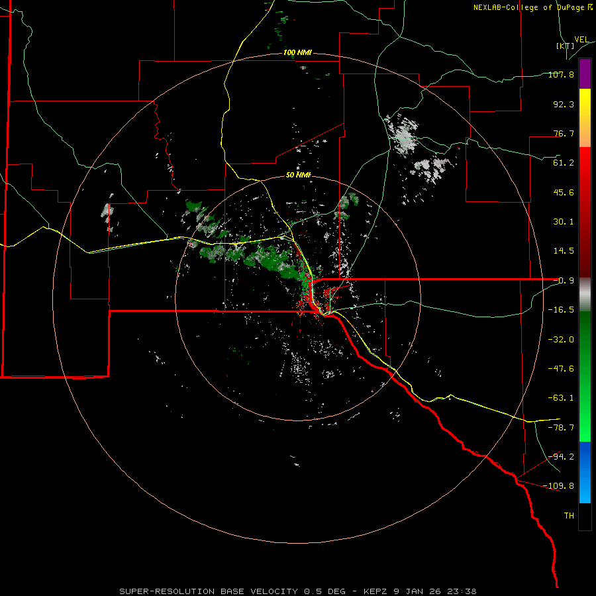
Task: Click the purple segment of the color bar
Action: 585,74
